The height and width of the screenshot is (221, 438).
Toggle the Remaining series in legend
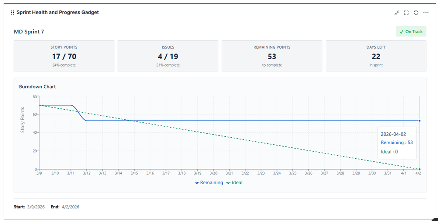coord(209,183)
